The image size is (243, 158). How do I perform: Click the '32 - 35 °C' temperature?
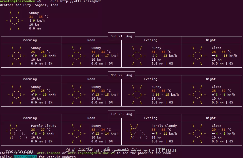(x=161, y=91)
